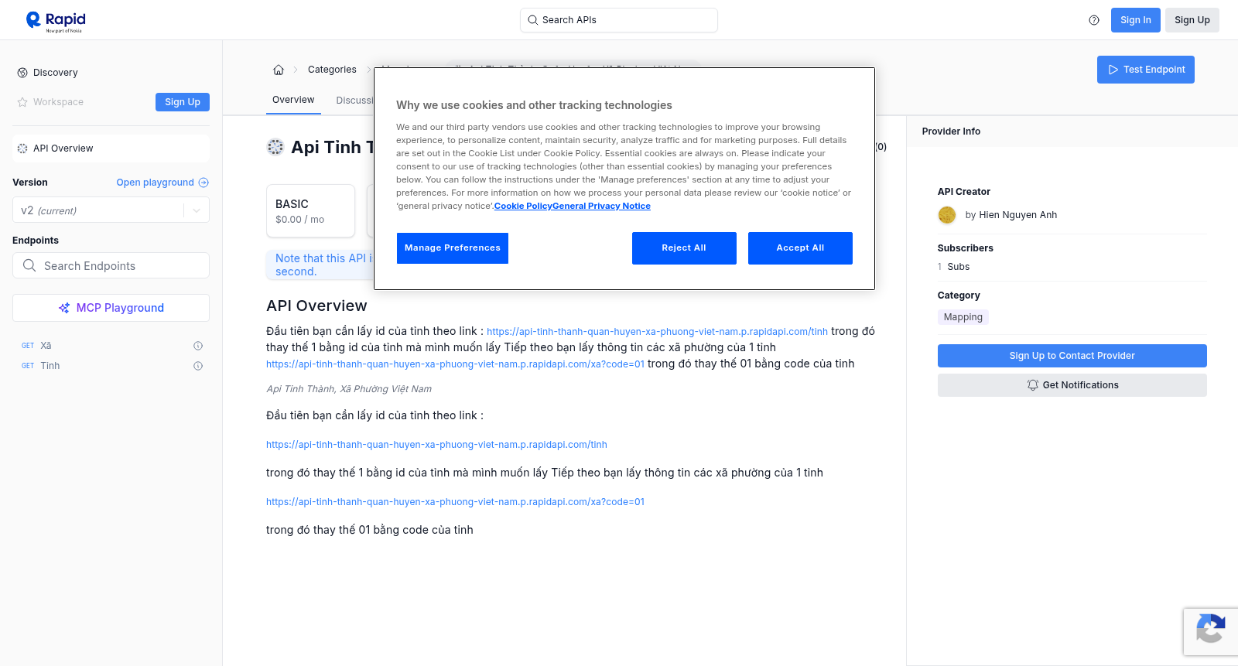Click the '1 Subs' subscriber count
This screenshot has width=1238, height=666.
coord(953,267)
